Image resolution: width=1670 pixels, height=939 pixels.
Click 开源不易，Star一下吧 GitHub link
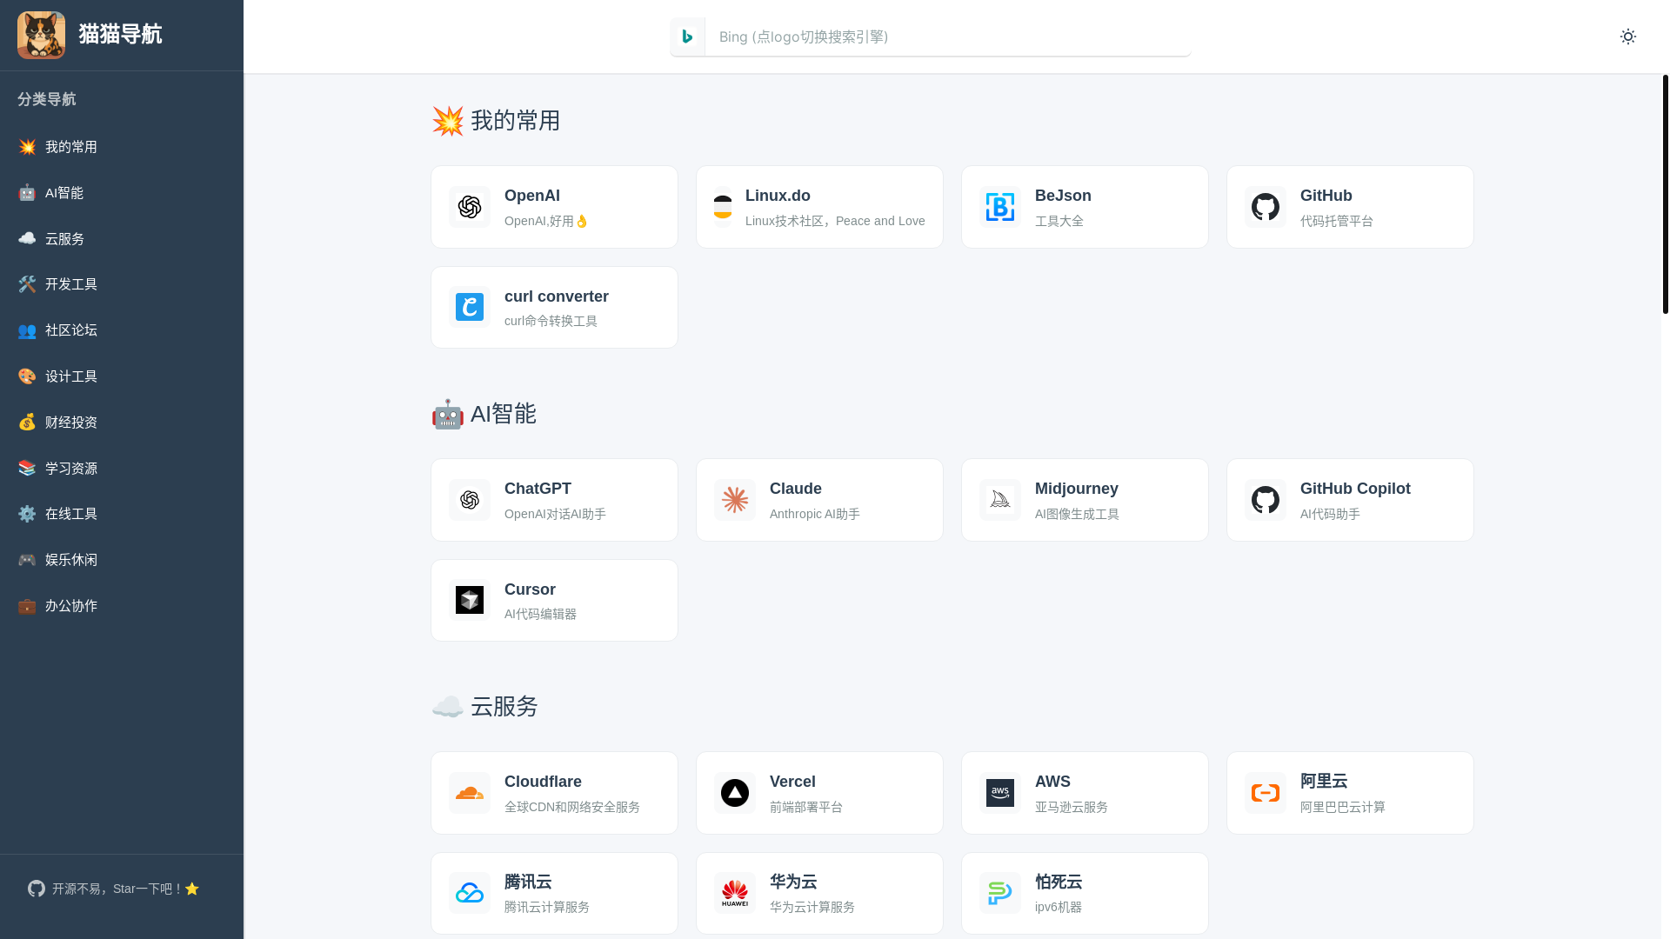tap(114, 889)
